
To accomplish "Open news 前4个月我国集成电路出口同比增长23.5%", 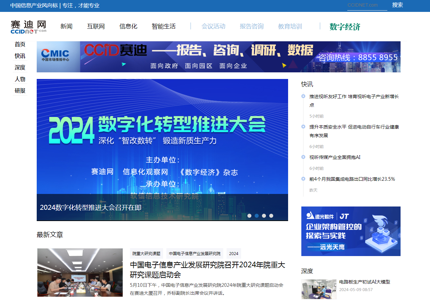I will pos(352,179).
